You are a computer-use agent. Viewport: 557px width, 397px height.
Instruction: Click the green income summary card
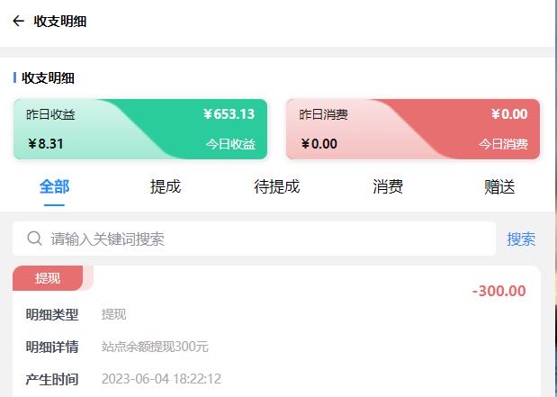click(x=140, y=129)
